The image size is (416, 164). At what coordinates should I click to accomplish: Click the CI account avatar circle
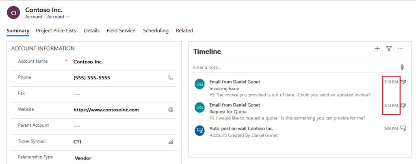pos(13,13)
